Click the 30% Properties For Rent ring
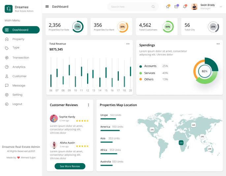The width and height of the screenshot is (226, 176). pos(122,27)
